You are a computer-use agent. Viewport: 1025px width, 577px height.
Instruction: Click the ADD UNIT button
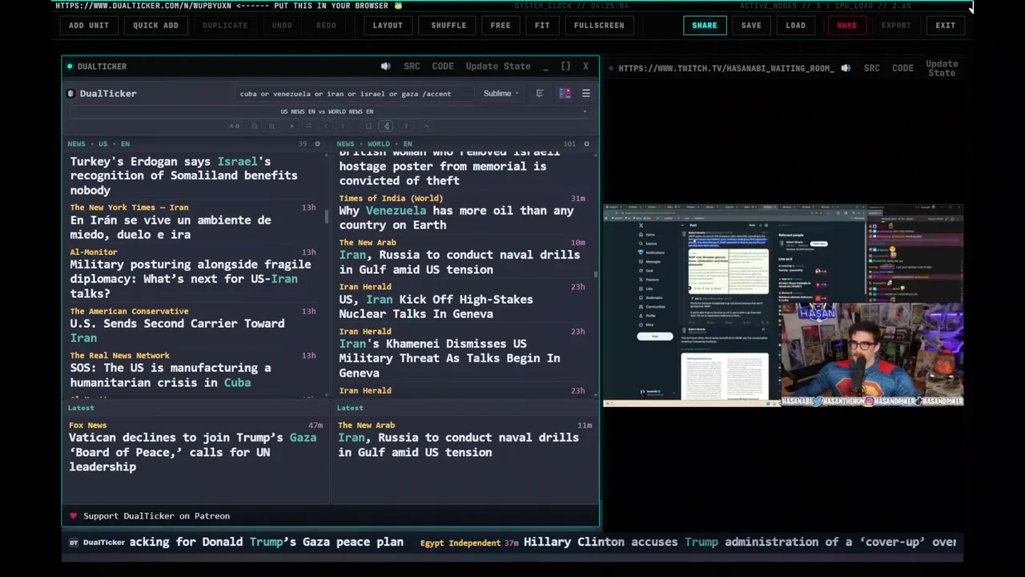coord(89,25)
